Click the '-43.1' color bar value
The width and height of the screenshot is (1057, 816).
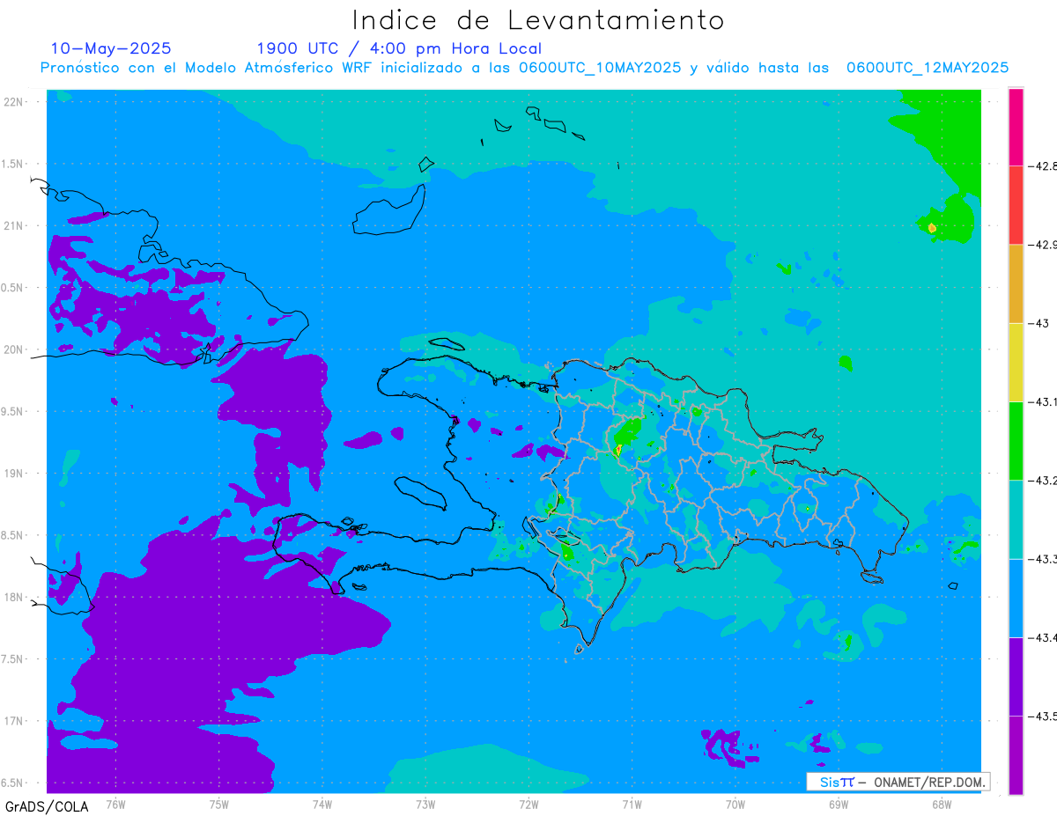coord(1043,401)
